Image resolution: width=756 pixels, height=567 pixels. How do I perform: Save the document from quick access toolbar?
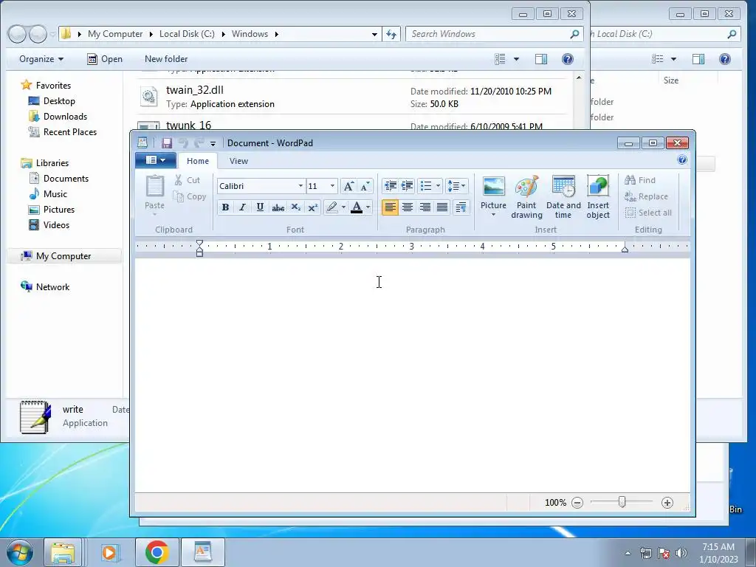[x=167, y=142]
